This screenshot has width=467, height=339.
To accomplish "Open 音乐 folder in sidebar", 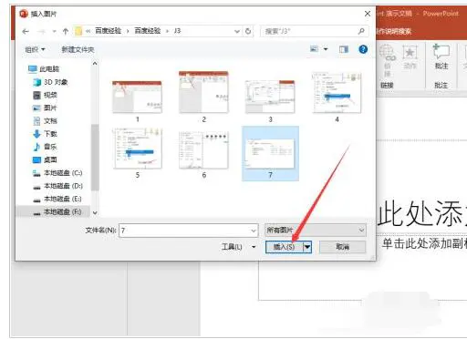I will point(45,147).
